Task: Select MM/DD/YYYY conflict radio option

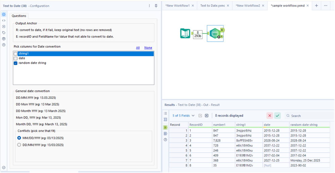Action: click(x=19, y=138)
